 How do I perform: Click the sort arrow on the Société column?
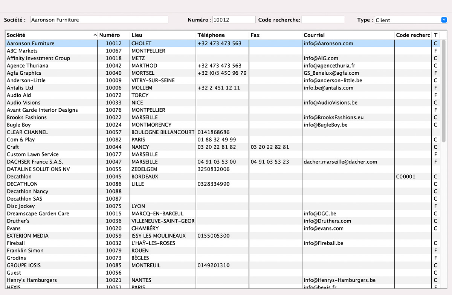tap(95, 35)
